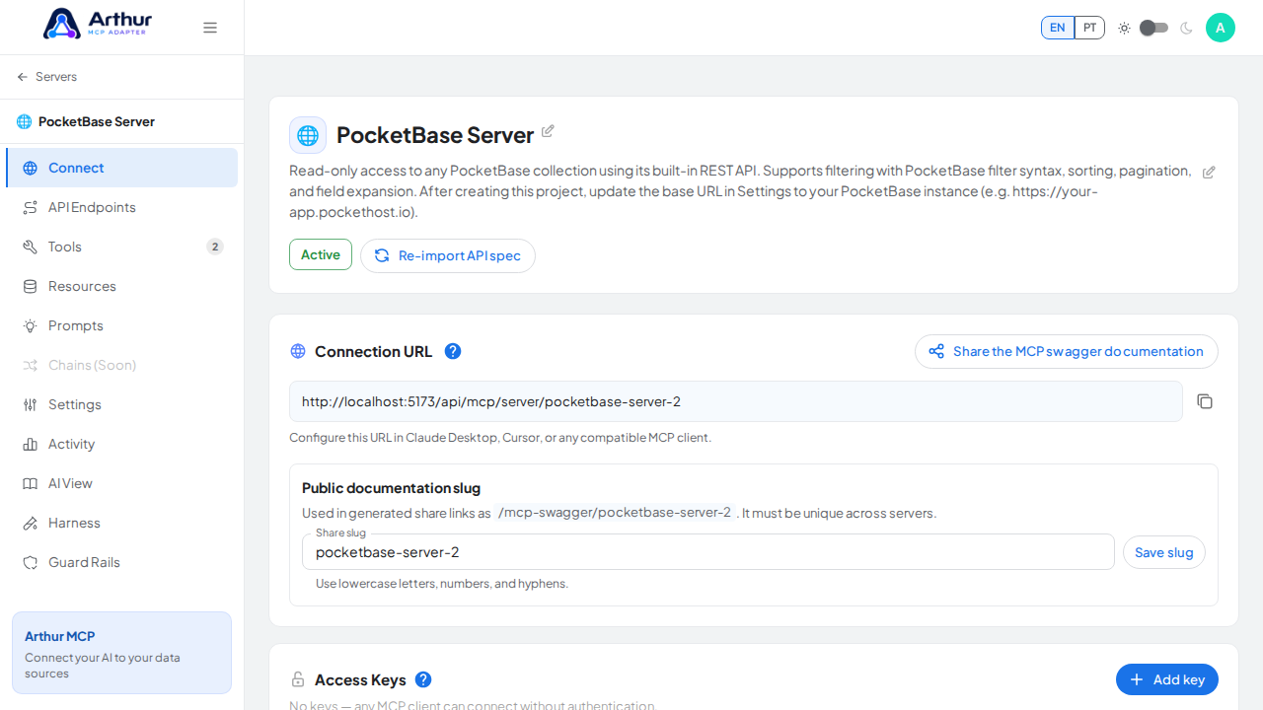The image size is (1263, 710).
Task: Open AI View in the sidebar
Action: coord(121,483)
